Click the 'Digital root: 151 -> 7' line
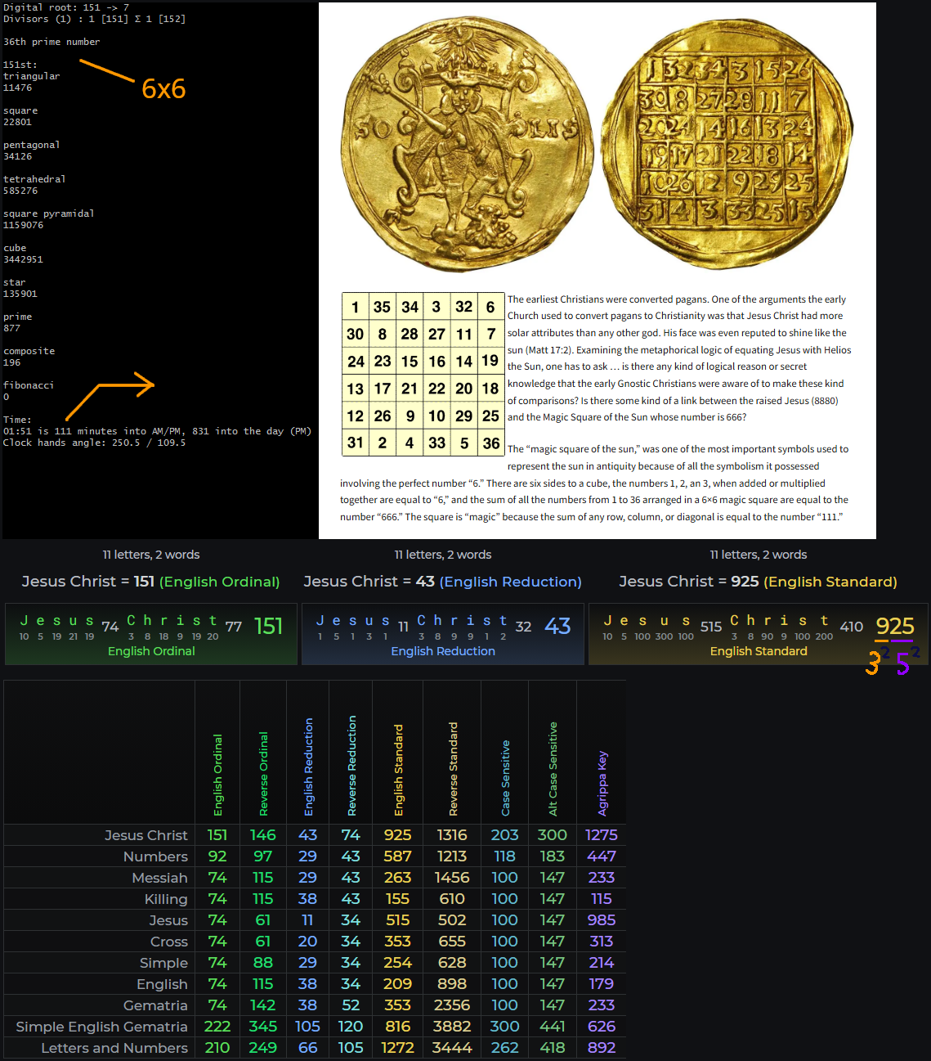Screen dimensions: 931x1061 tap(66, 7)
